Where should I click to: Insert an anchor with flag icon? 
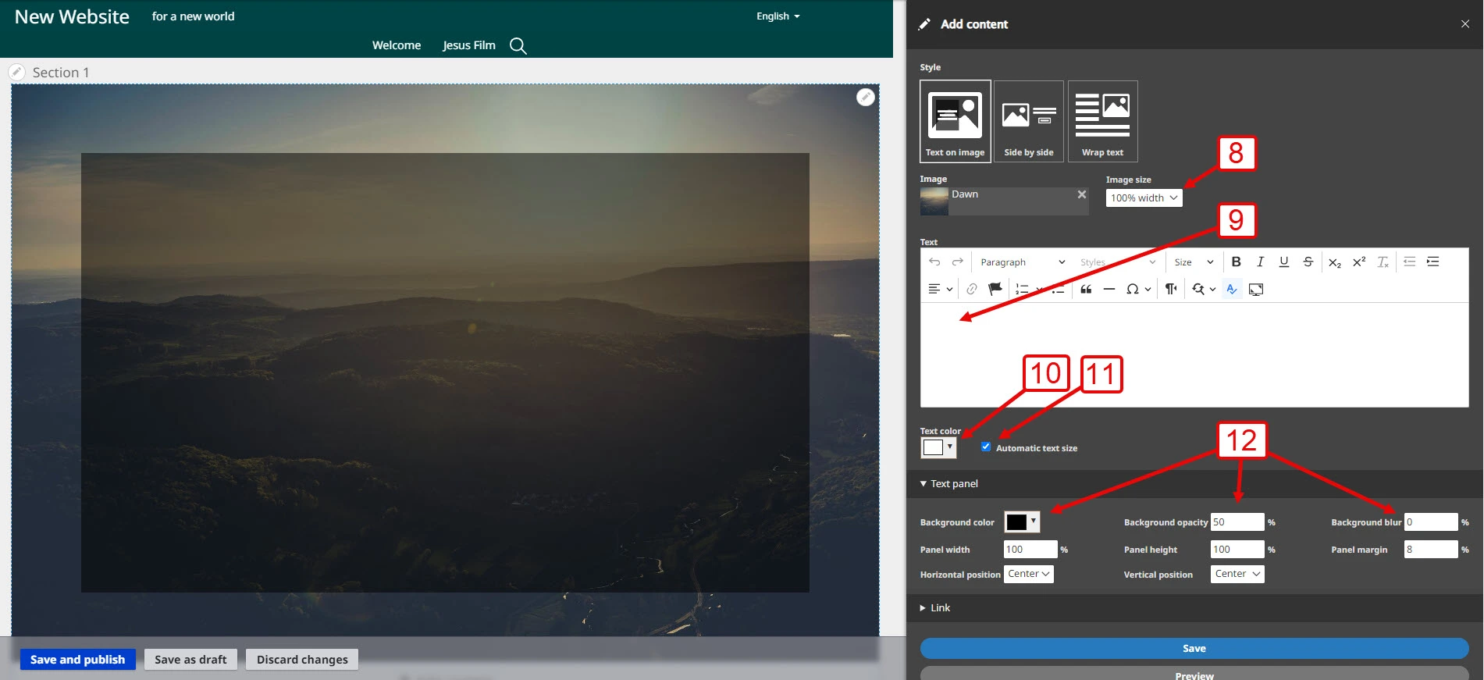[x=995, y=290]
